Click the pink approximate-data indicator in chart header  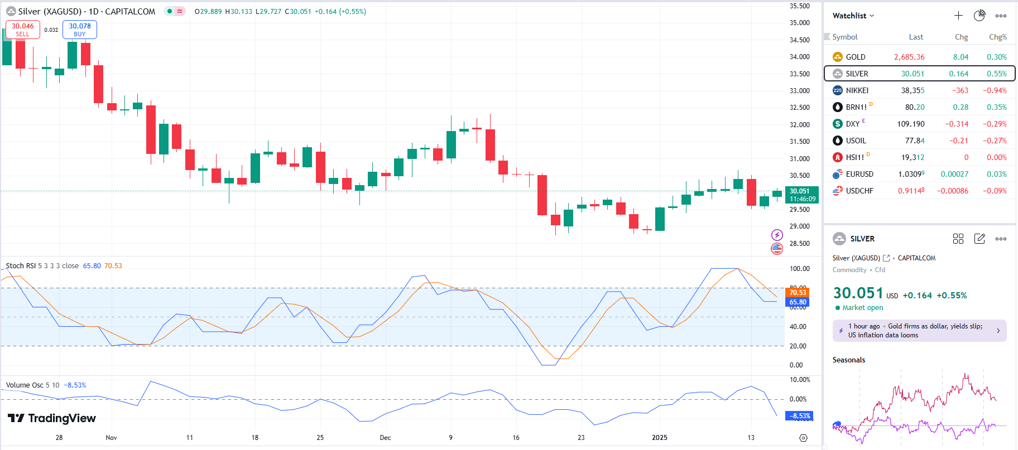point(180,11)
